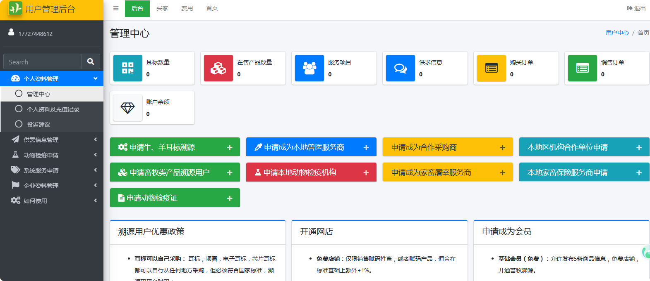Click 申请动物检疫证 button label

[x=152, y=198]
